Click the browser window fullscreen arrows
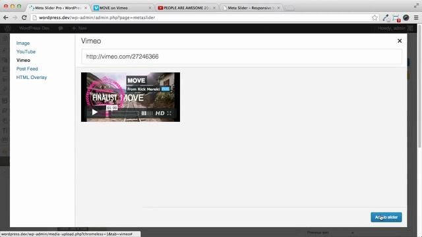This screenshot has height=237, width=422. (416, 6)
